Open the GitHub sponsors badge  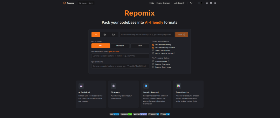pos(153,114)
